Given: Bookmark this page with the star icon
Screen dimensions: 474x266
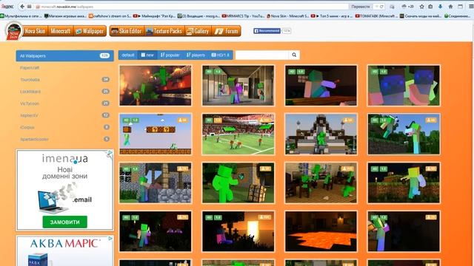Looking at the screenshot, I should point(421,7).
